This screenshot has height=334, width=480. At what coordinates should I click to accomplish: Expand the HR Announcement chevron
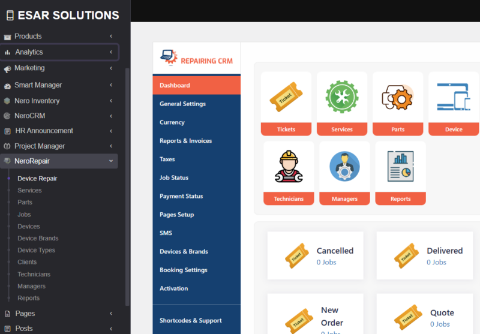tap(111, 131)
